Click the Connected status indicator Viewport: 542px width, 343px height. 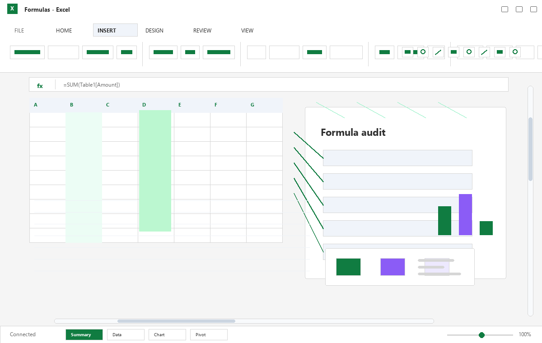pyautogui.click(x=23, y=334)
